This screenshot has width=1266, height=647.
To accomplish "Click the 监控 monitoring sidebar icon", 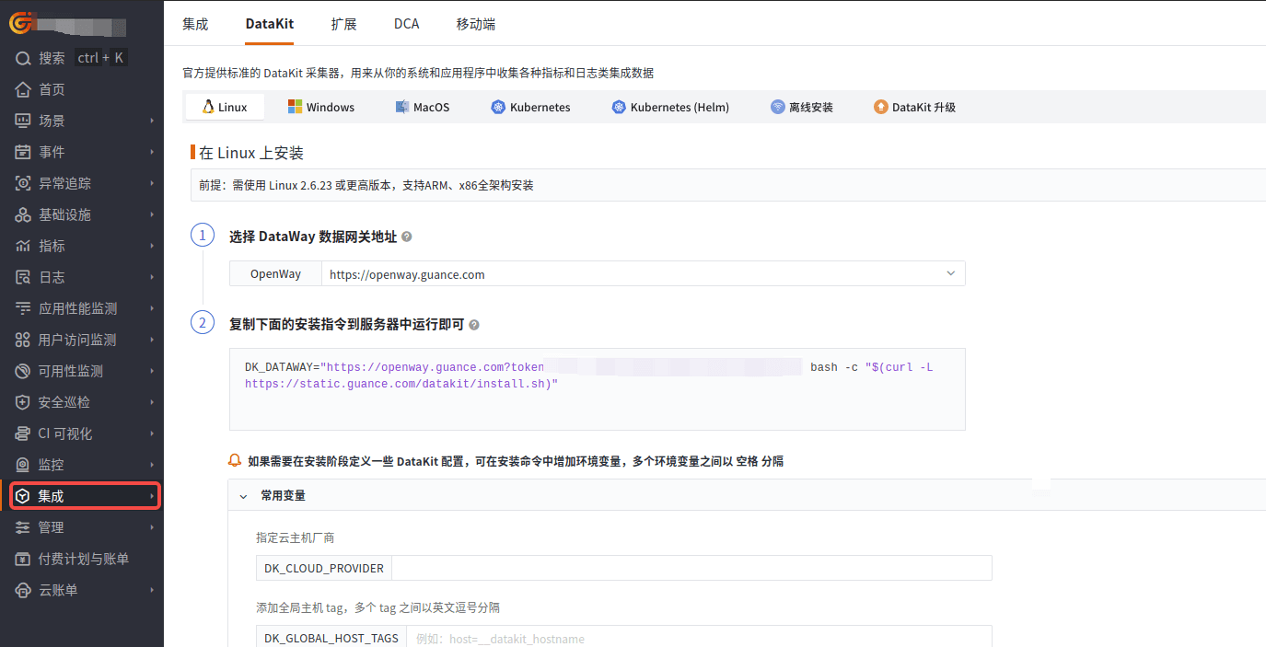I will pos(23,464).
